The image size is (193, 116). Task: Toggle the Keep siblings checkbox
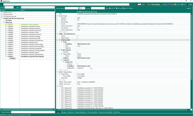[116, 8]
